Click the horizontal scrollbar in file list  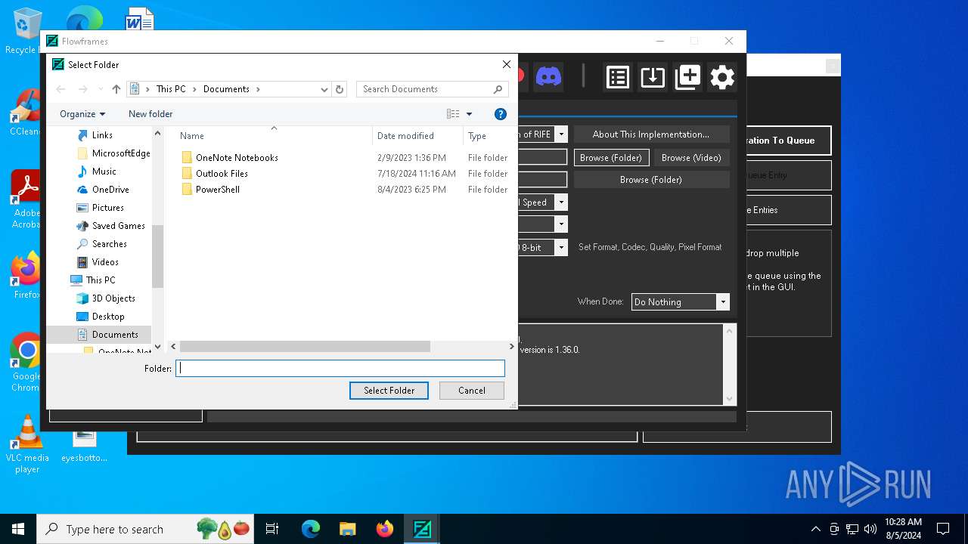(x=306, y=347)
